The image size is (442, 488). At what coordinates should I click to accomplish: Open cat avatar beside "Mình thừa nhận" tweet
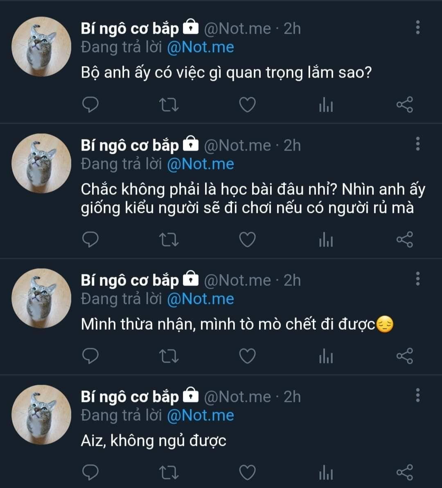coord(41,298)
